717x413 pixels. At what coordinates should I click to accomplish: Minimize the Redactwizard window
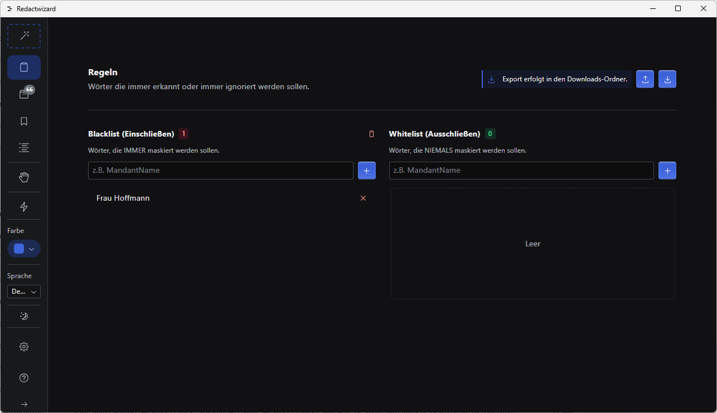click(652, 8)
